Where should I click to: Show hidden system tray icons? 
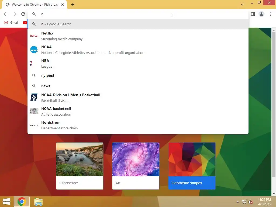pyautogui.click(x=238, y=202)
